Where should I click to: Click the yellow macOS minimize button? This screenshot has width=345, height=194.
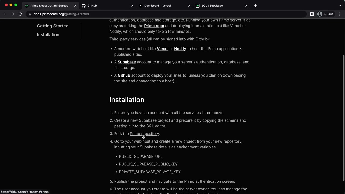pyautogui.click(x=11, y=5)
